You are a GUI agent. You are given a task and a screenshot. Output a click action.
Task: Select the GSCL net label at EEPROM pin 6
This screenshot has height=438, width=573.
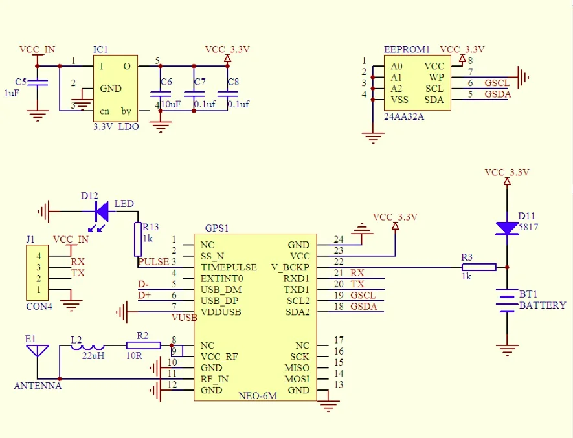pyautogui.click(x=497, y=83)
